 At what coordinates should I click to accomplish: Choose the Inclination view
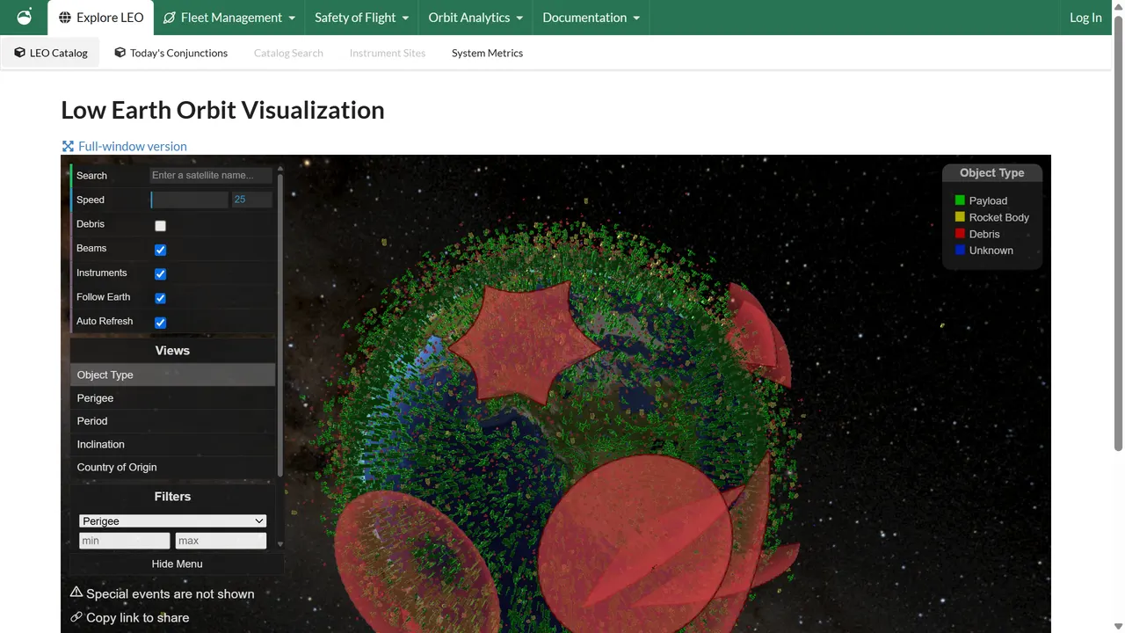click(x=172, y=444)
